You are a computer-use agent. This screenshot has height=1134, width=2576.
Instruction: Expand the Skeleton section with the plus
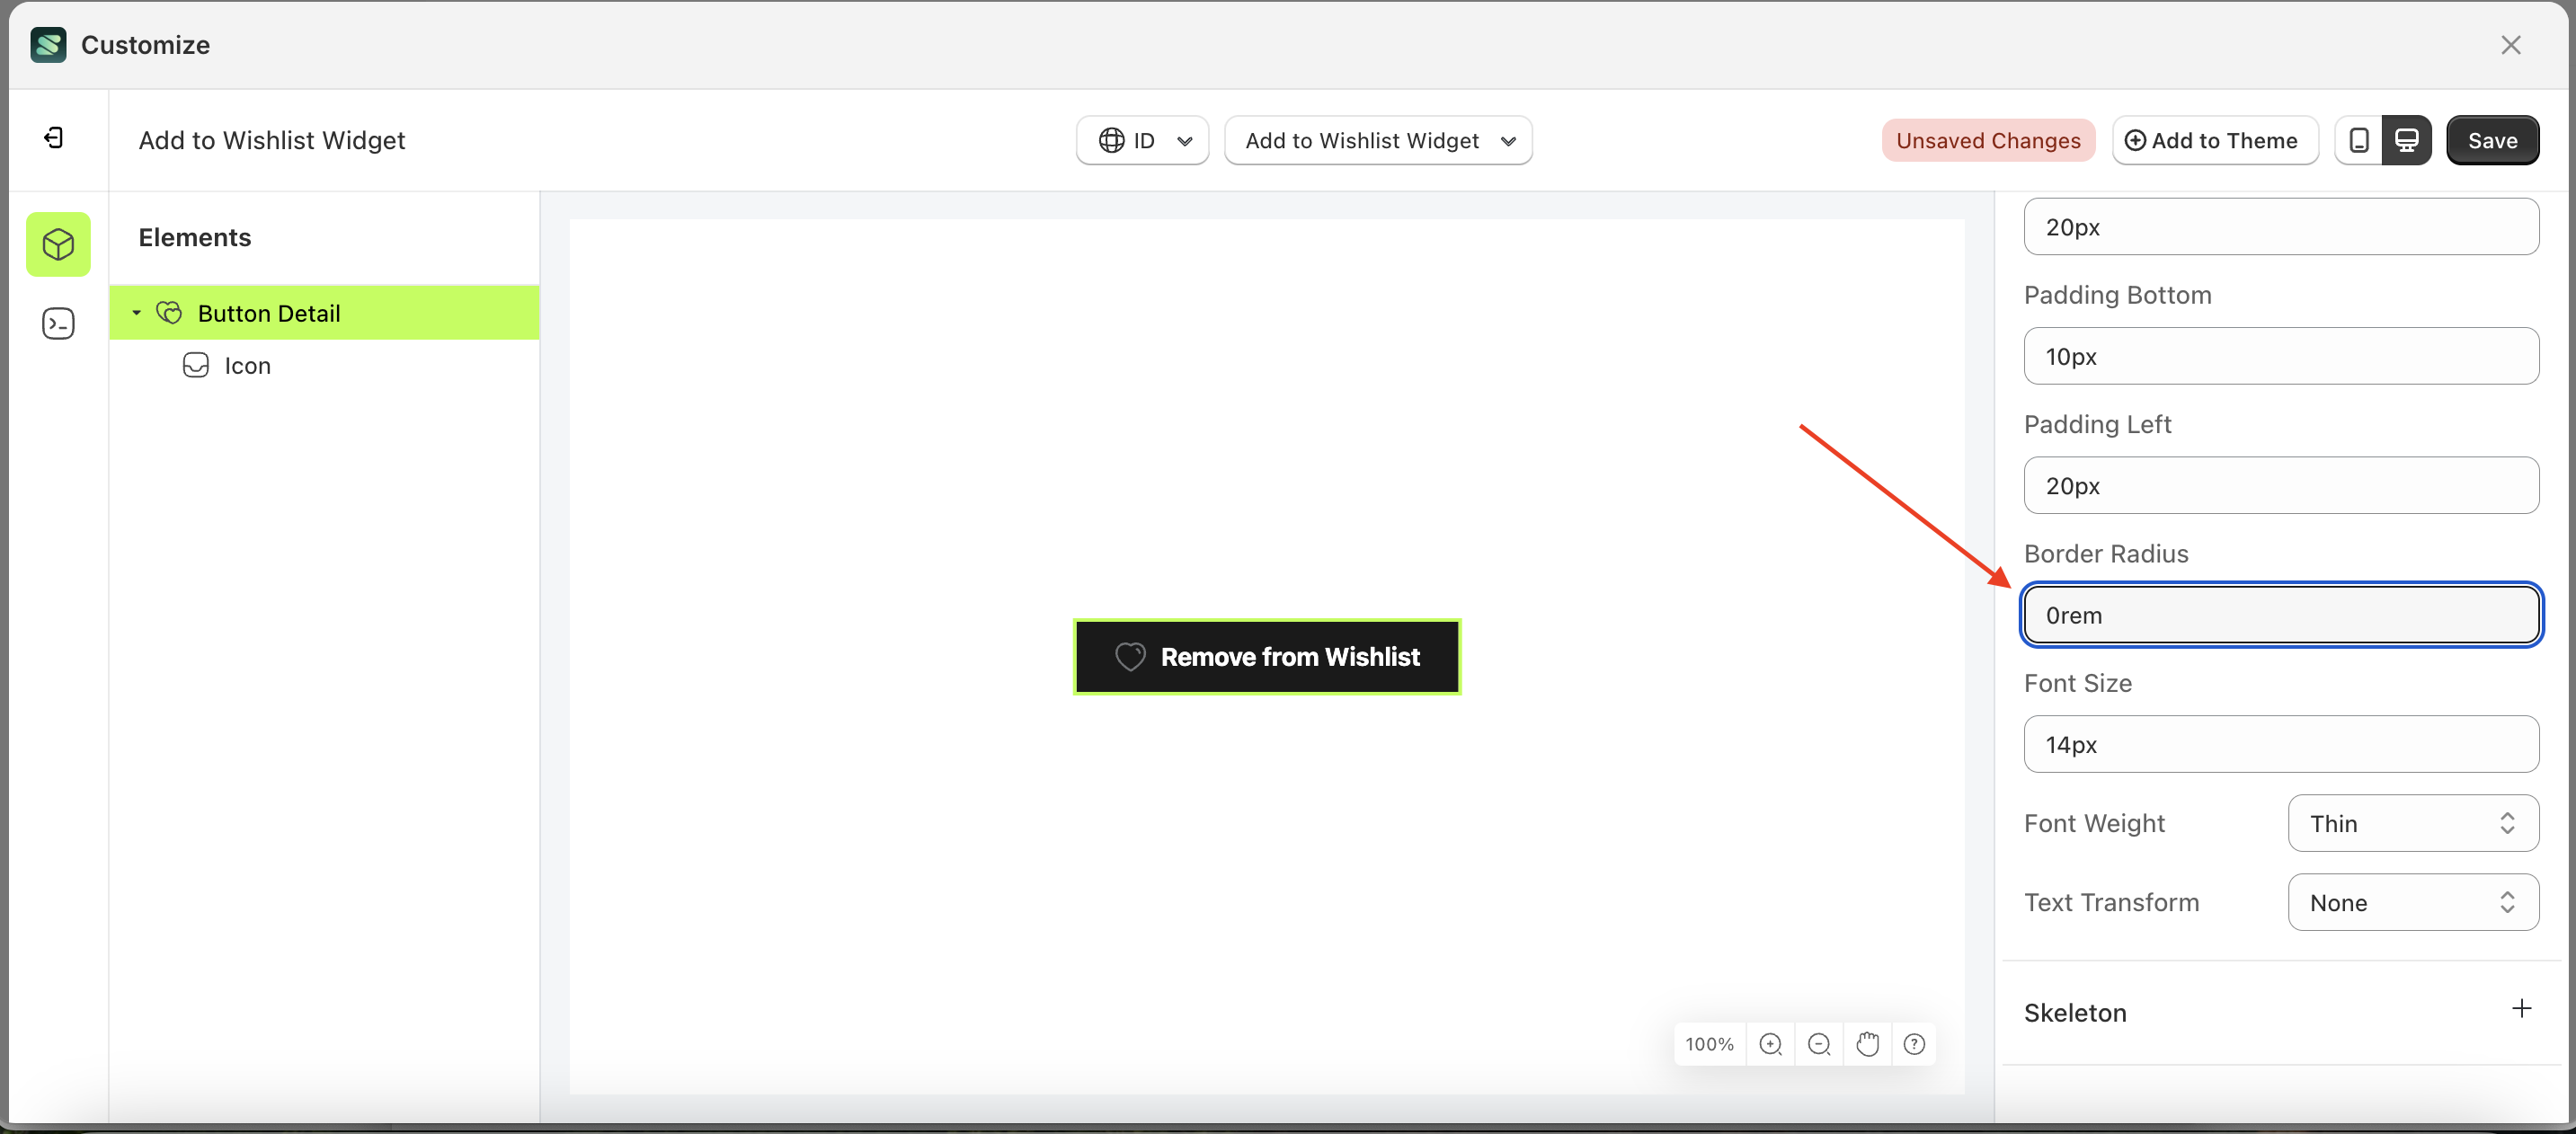(2522, 1010)
